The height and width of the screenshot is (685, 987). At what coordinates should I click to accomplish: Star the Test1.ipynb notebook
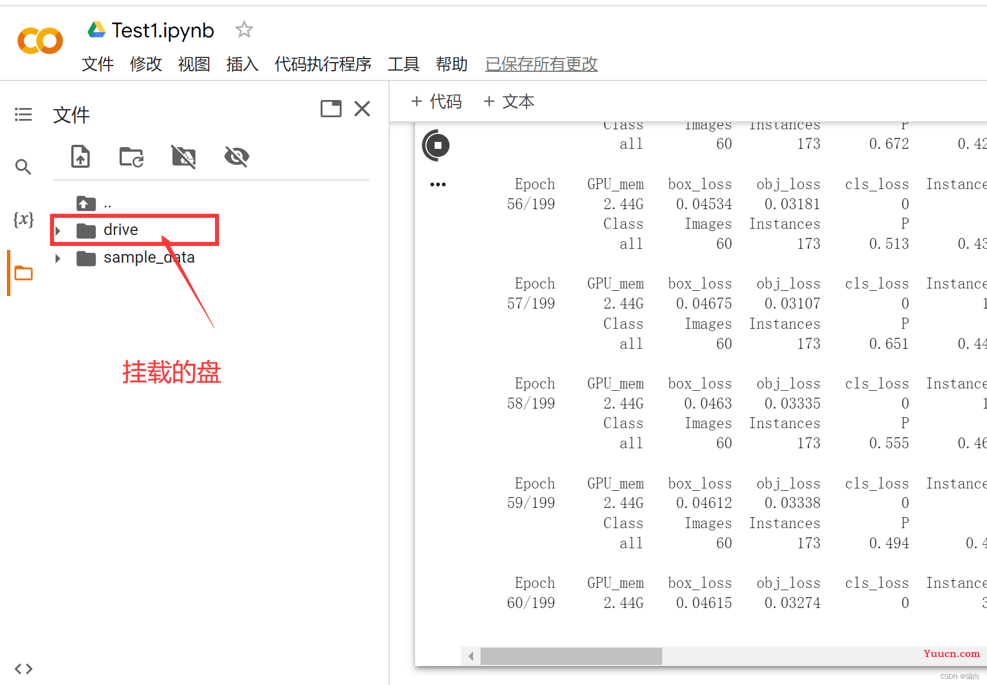[x=244, y=29]
